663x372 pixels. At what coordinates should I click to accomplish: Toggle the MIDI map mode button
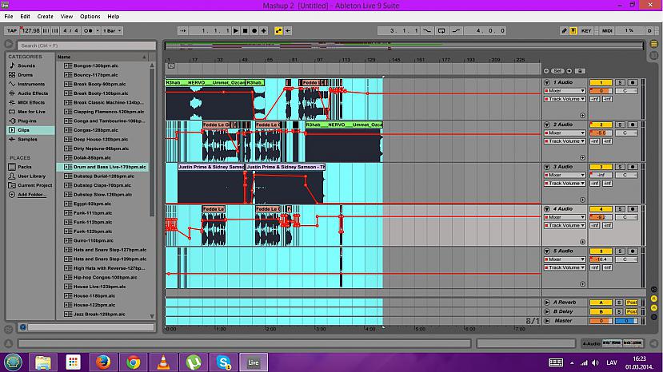(x=607, y=31)
